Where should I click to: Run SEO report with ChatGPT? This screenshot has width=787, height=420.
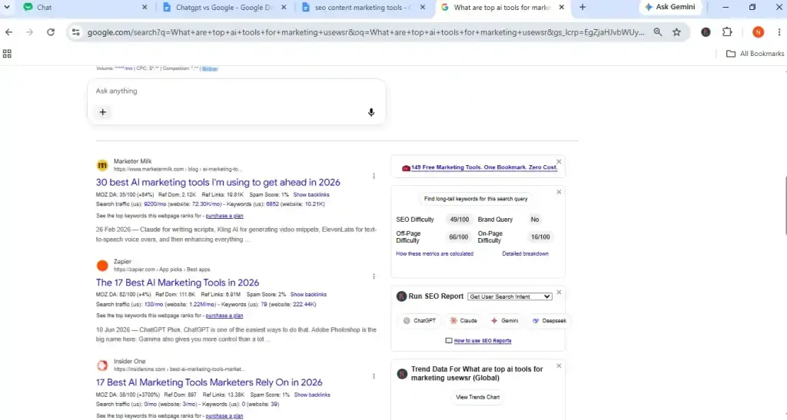tap(420, 321)
